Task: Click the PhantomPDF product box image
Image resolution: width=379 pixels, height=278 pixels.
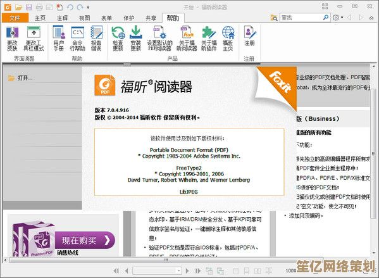Action: click(x=34, y=239)
